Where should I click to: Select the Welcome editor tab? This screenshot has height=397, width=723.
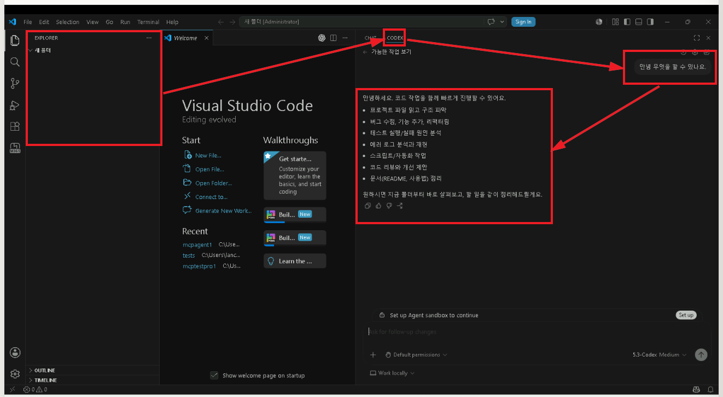click(185, 38)
